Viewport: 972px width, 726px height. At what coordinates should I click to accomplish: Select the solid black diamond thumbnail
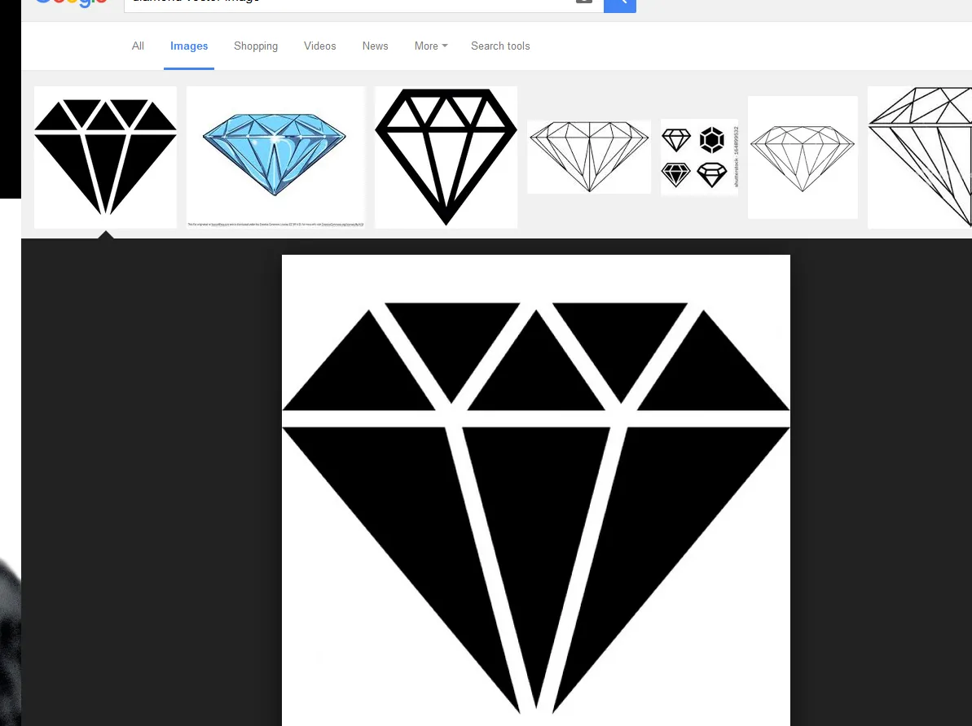(105, 157)
